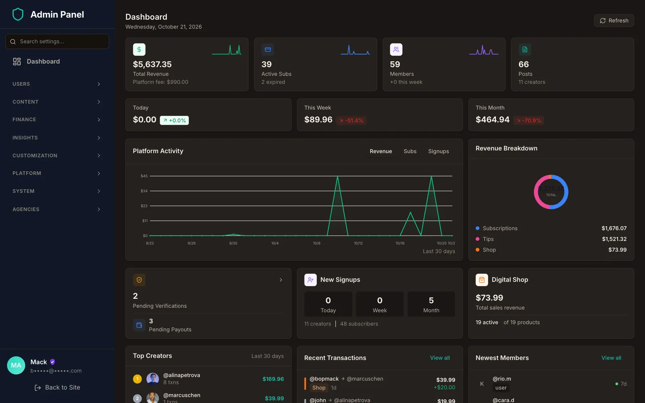This screenshot has height=403, width=645.
Task: View all Newest Members
Action: click(x=611, y=358)
